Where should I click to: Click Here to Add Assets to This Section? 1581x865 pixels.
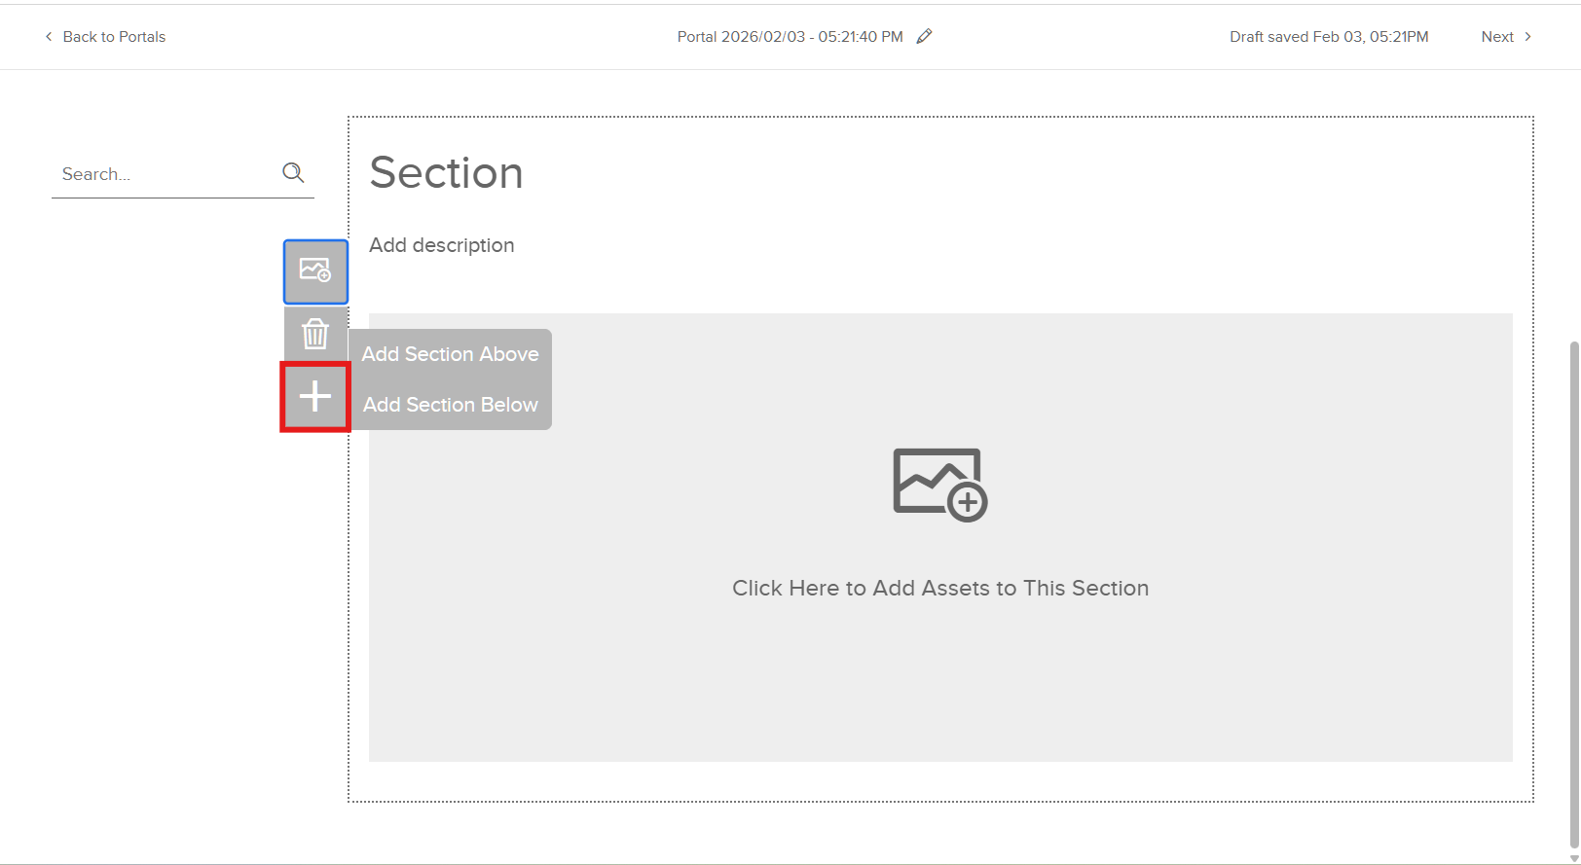[940, 588]
